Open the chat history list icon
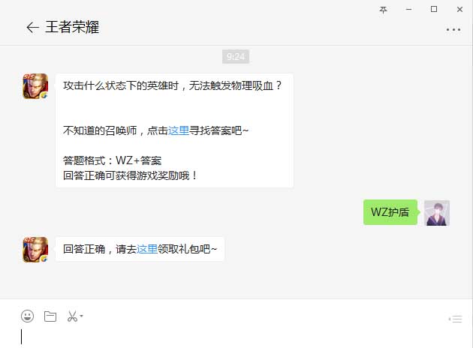The width and height of the screenshot is (473, 348). 456,319
